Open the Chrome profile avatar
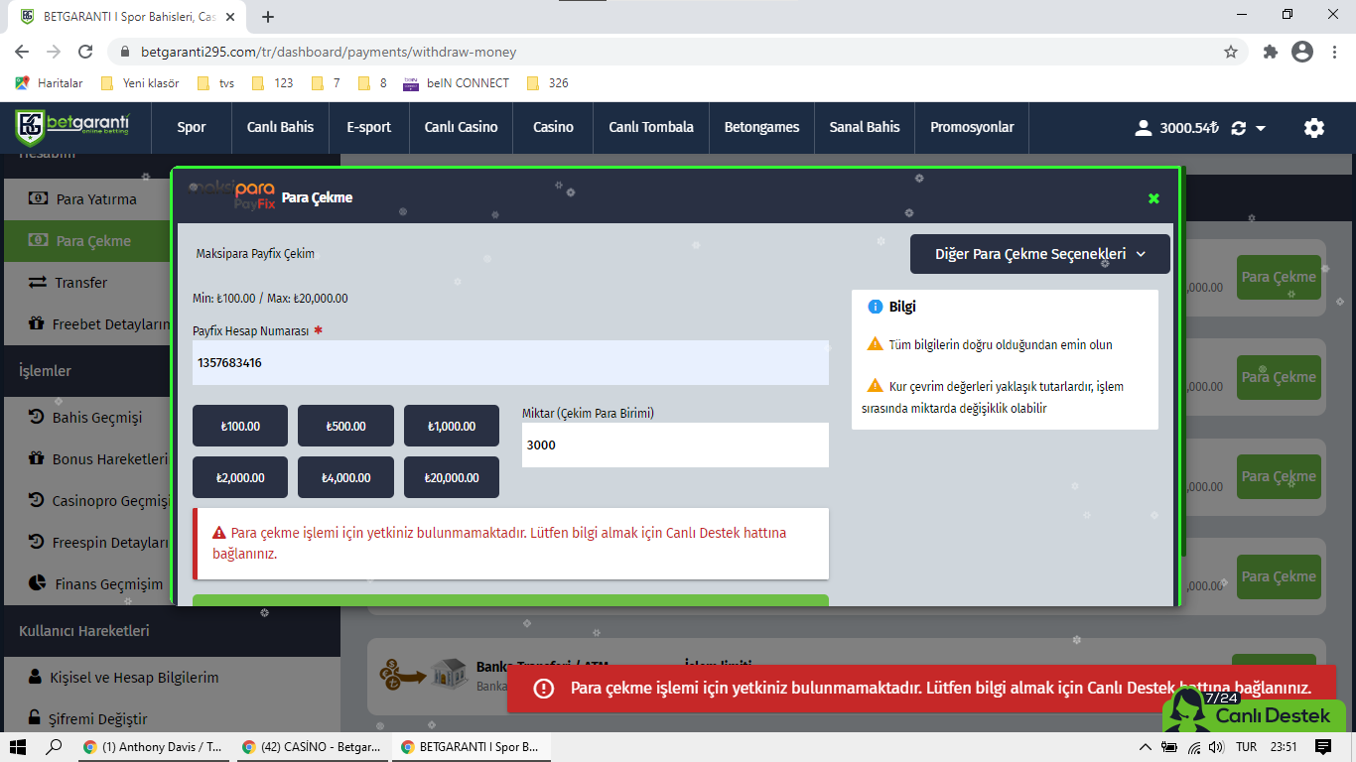This screenshot has height=762, width=1356. click(x=1302, y=52)
